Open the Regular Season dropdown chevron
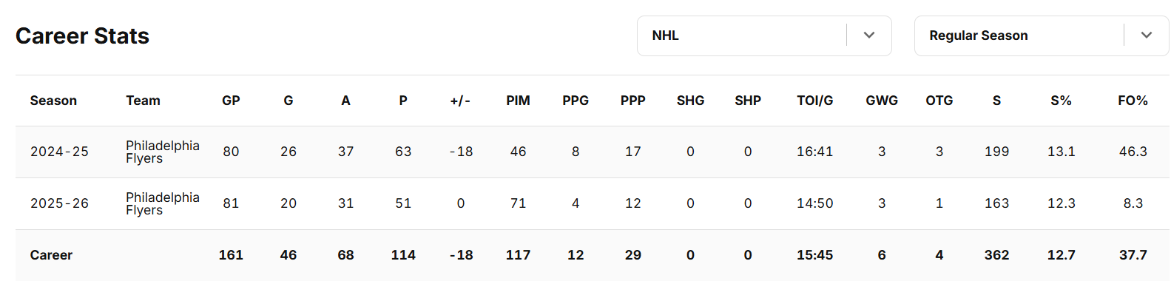The image size is (1171, 281). pos(1147,35)
